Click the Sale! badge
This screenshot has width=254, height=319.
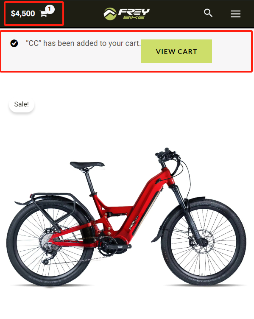point(22,104)
